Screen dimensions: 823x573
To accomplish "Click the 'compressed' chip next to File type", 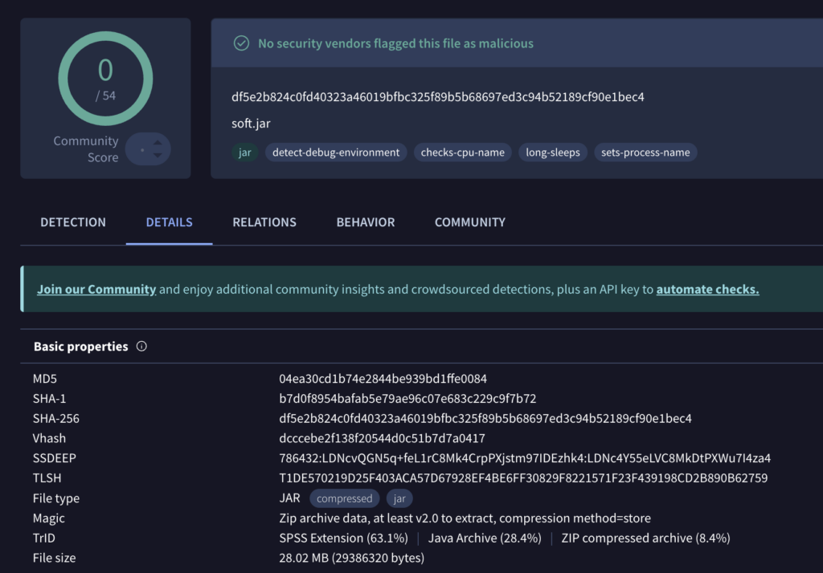I will [x=344, y=498].
